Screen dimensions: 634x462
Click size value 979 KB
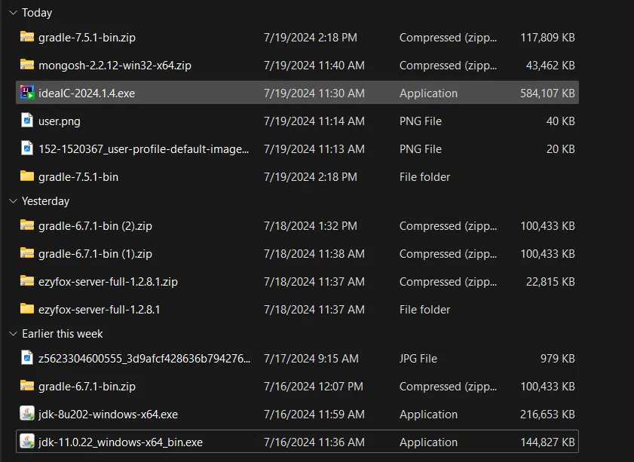pos(558,359)
